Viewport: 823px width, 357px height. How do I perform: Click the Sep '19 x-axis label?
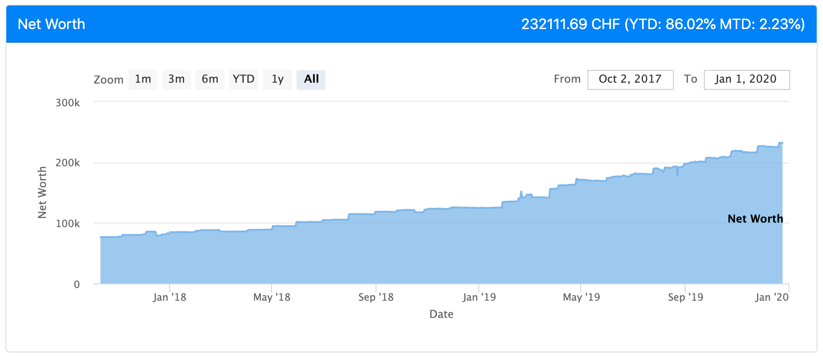tap(685, 297)
